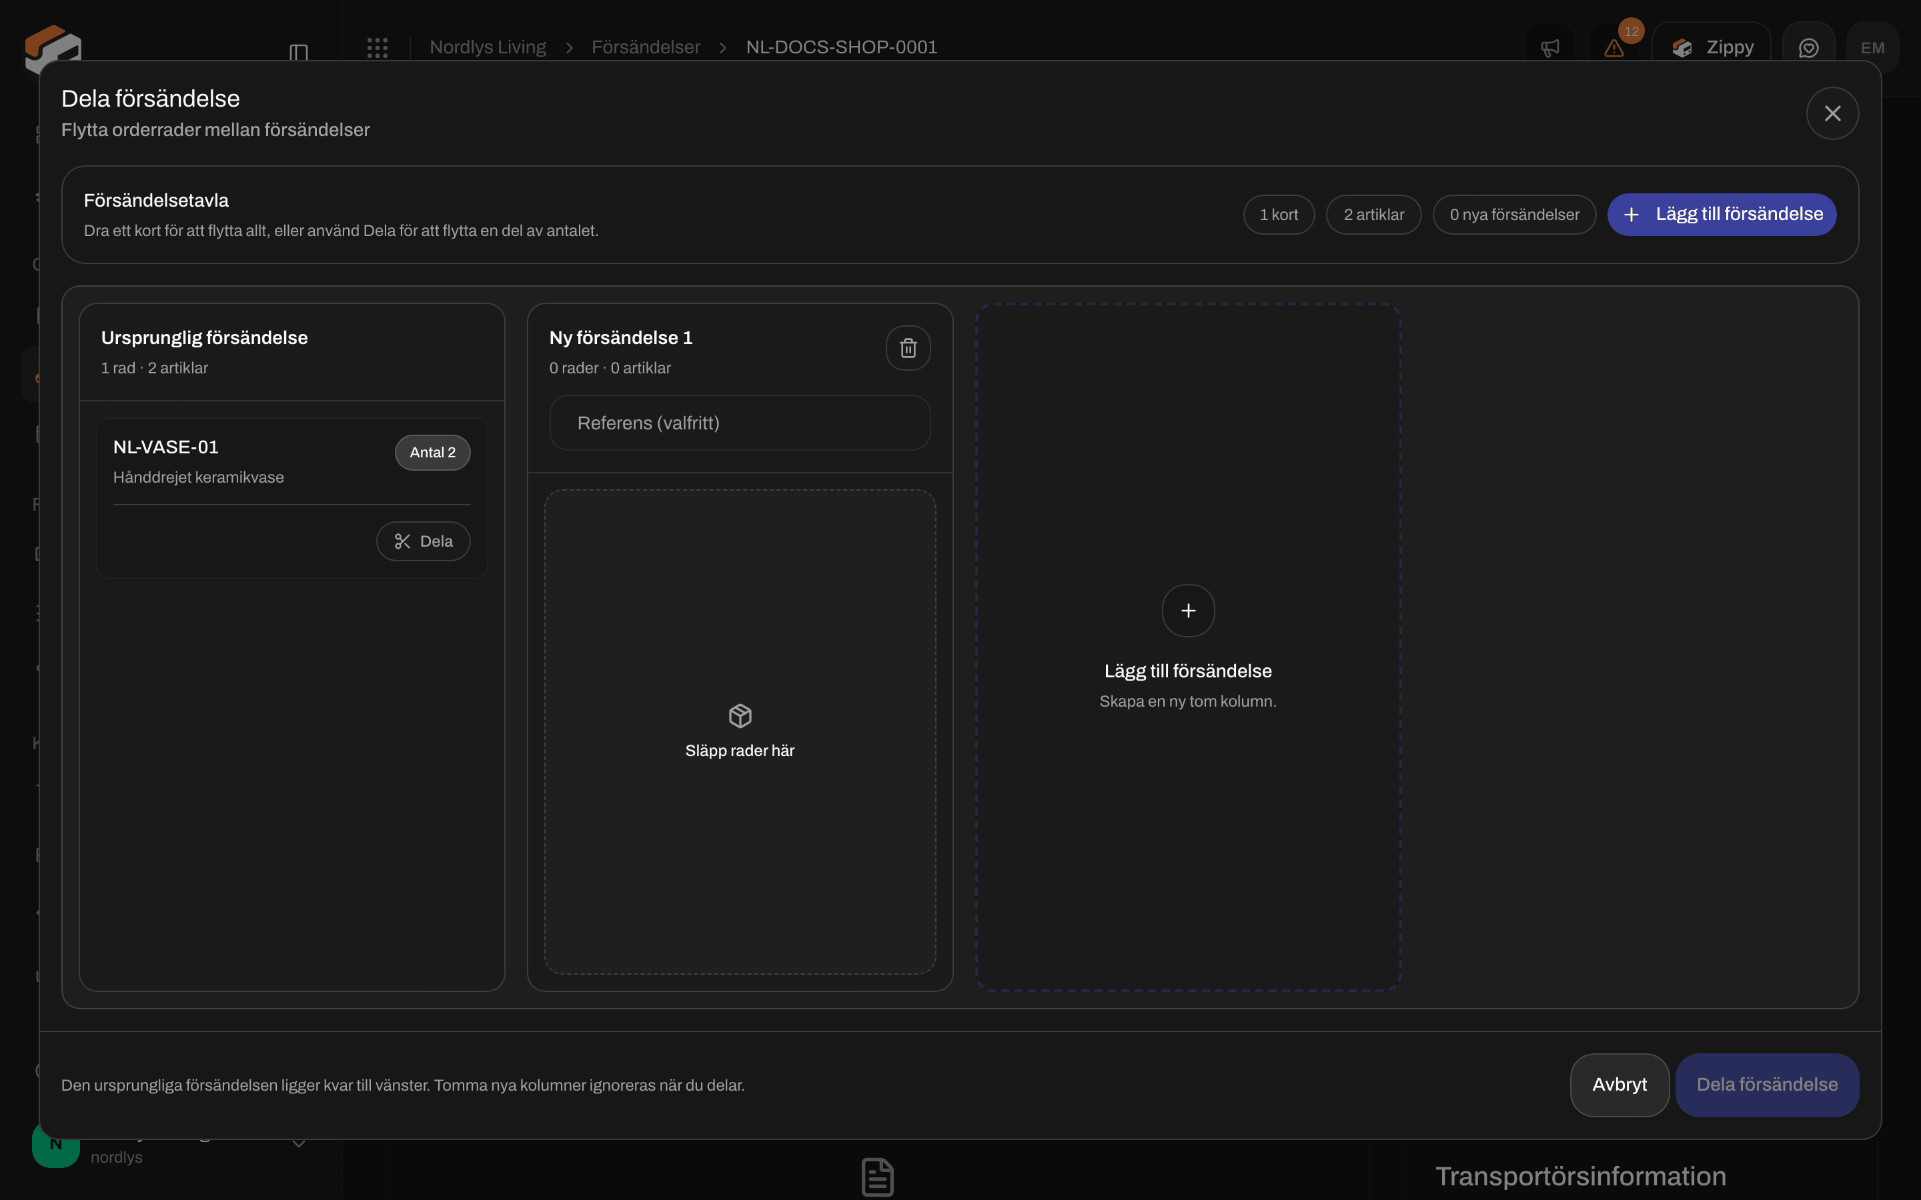
Task: Close the Dela försändelse dialog
Action: click(1832, 113)
